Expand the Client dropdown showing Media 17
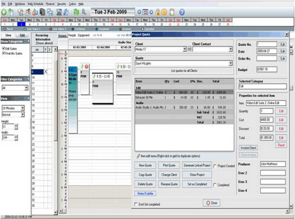 pyautogui.click(x=184, y=50)
